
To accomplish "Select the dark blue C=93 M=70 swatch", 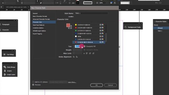I will (x=89, y=39).
